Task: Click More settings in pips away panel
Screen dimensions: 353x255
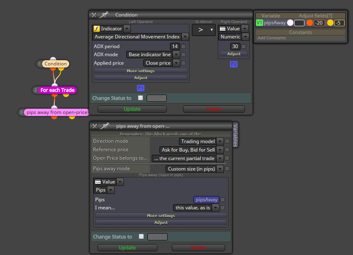Action: point(161,216)
